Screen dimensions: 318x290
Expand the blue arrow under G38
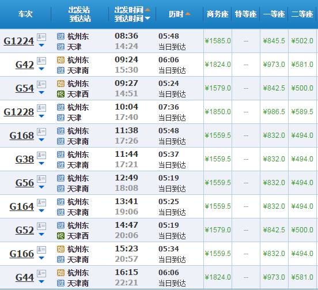coord(41,163)
